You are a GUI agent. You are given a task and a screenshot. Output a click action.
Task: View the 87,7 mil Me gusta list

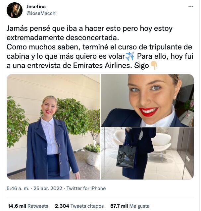(x=130, y=206)
